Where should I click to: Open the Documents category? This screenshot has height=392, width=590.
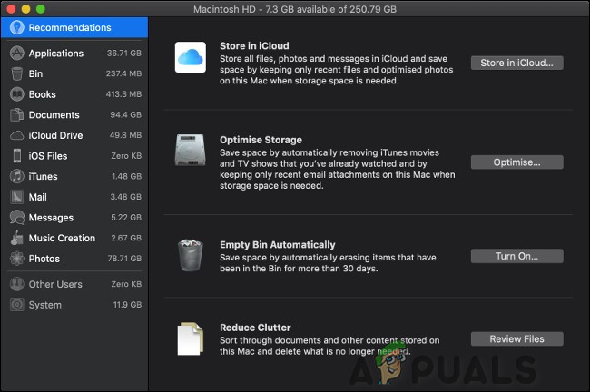pos(54,115)
